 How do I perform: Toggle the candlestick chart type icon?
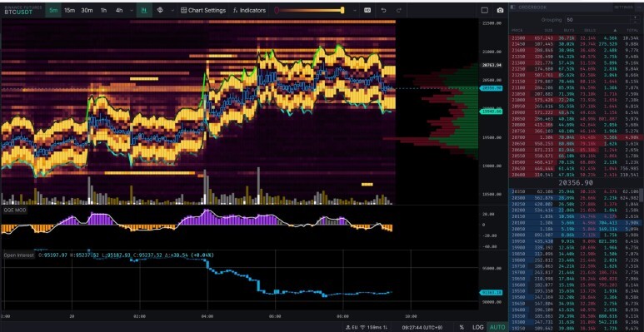pyautogui.click(x=144, y=10)
